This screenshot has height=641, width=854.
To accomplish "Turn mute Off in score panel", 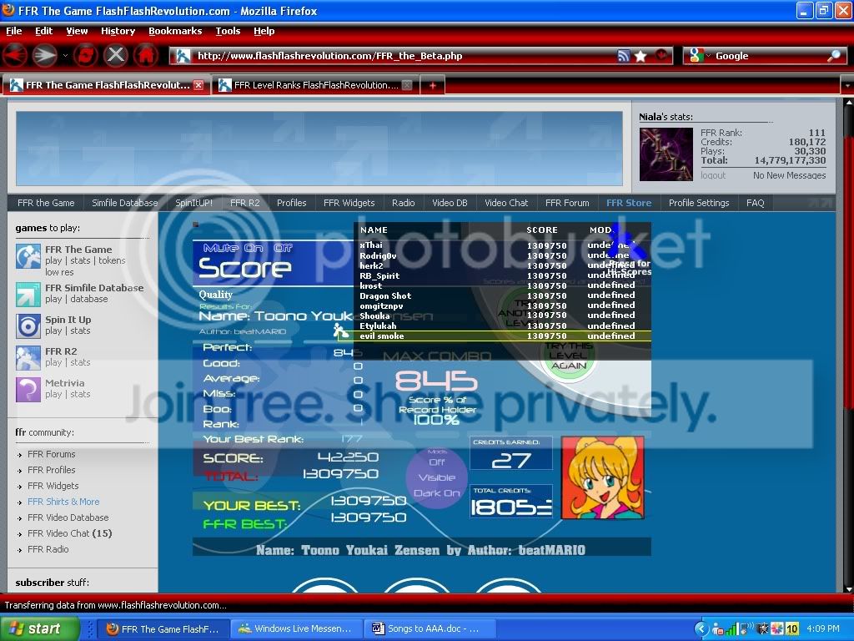I will [284, 248].
